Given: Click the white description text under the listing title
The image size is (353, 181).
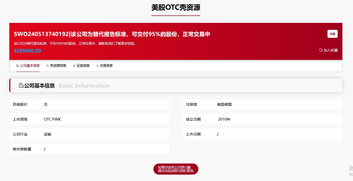Looking at the screenshot, I should point(75,43).
